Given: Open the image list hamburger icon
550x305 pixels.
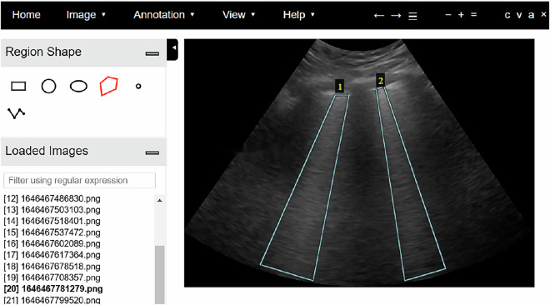Looking at the screenshot, I should click(x=412, y=16).
